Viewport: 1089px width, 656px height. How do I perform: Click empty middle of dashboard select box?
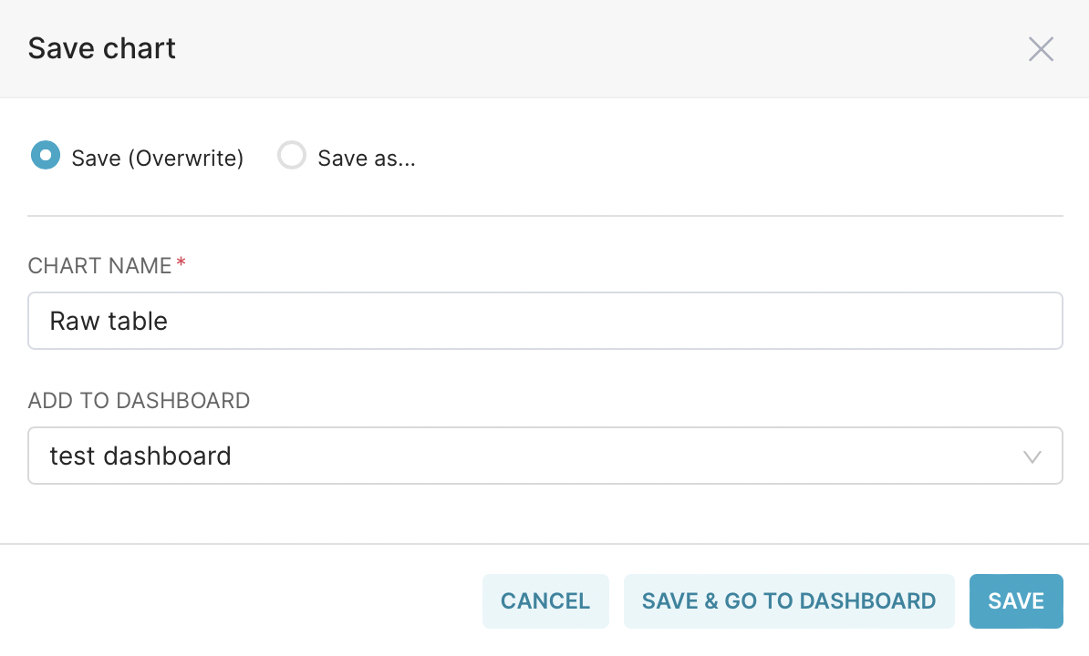593,456
